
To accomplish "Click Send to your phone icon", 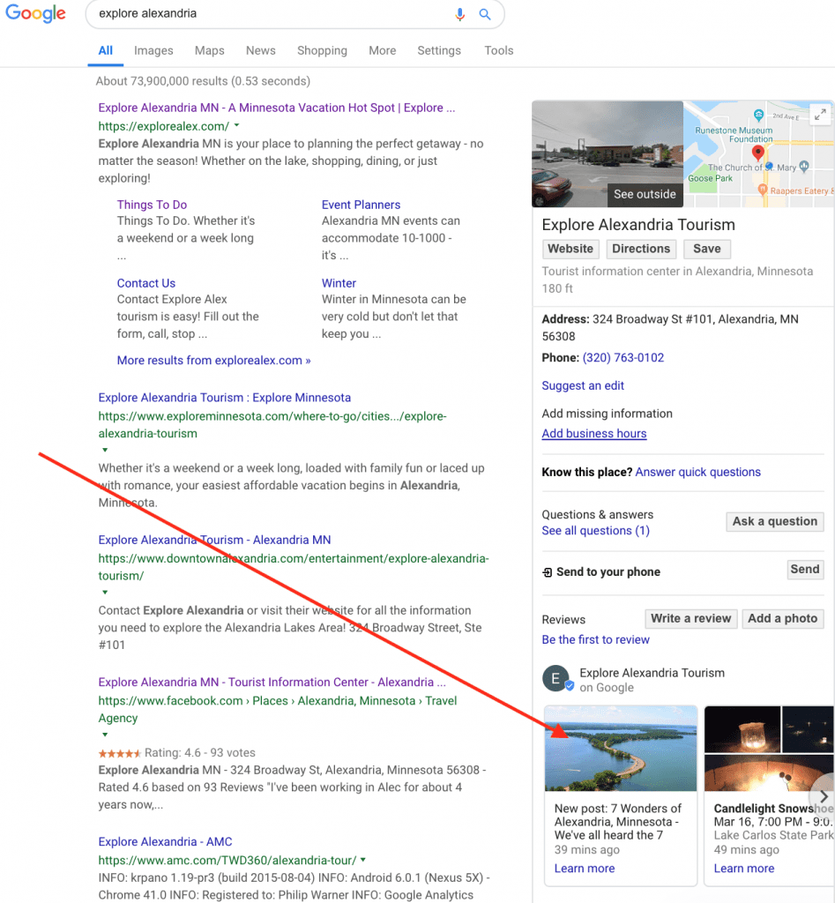I will pyautogui.click(x=547, y=571).
